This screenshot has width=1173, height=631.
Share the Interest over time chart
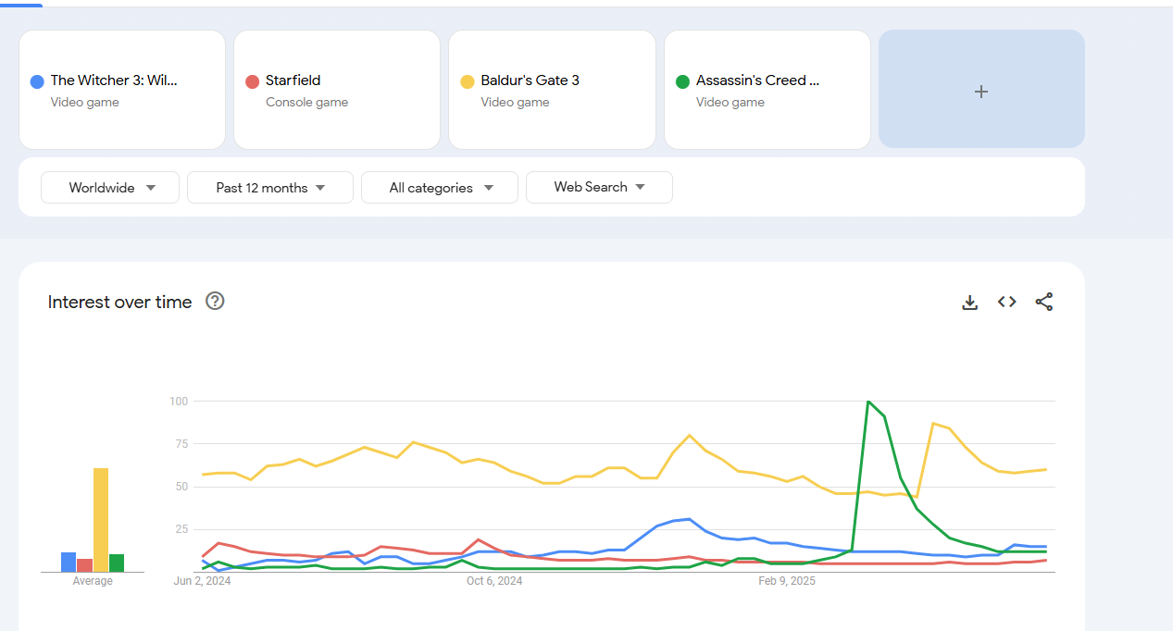[x=1044, y=302]
